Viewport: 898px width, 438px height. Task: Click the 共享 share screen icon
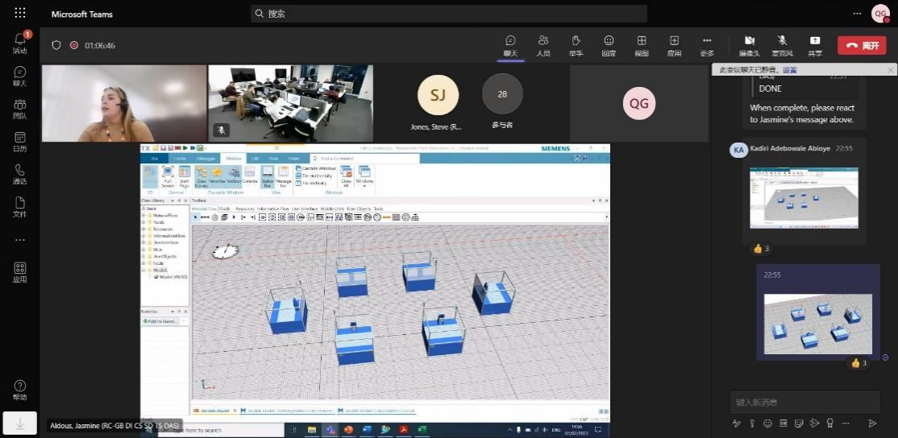pos(815,44)
